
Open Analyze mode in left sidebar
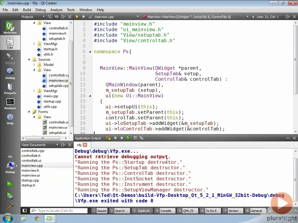pos(10,104)
